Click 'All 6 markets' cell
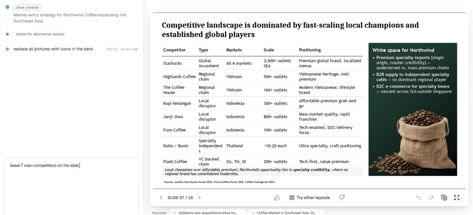473x215 pixels. click(238, 63)
